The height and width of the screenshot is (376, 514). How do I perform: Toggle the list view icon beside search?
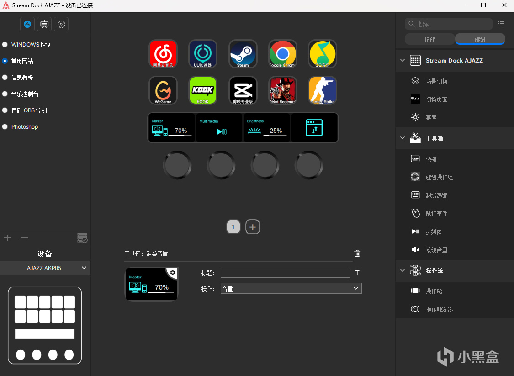point(501,24)
